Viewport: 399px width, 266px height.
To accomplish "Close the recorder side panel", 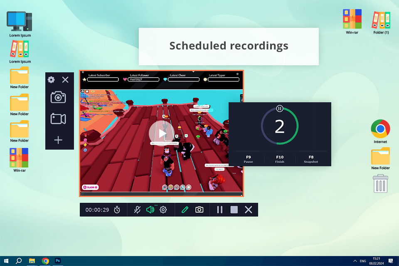I will tap(65, 80).
